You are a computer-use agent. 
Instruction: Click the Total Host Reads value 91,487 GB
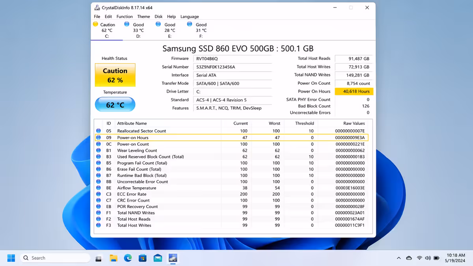tap(354, 59)
